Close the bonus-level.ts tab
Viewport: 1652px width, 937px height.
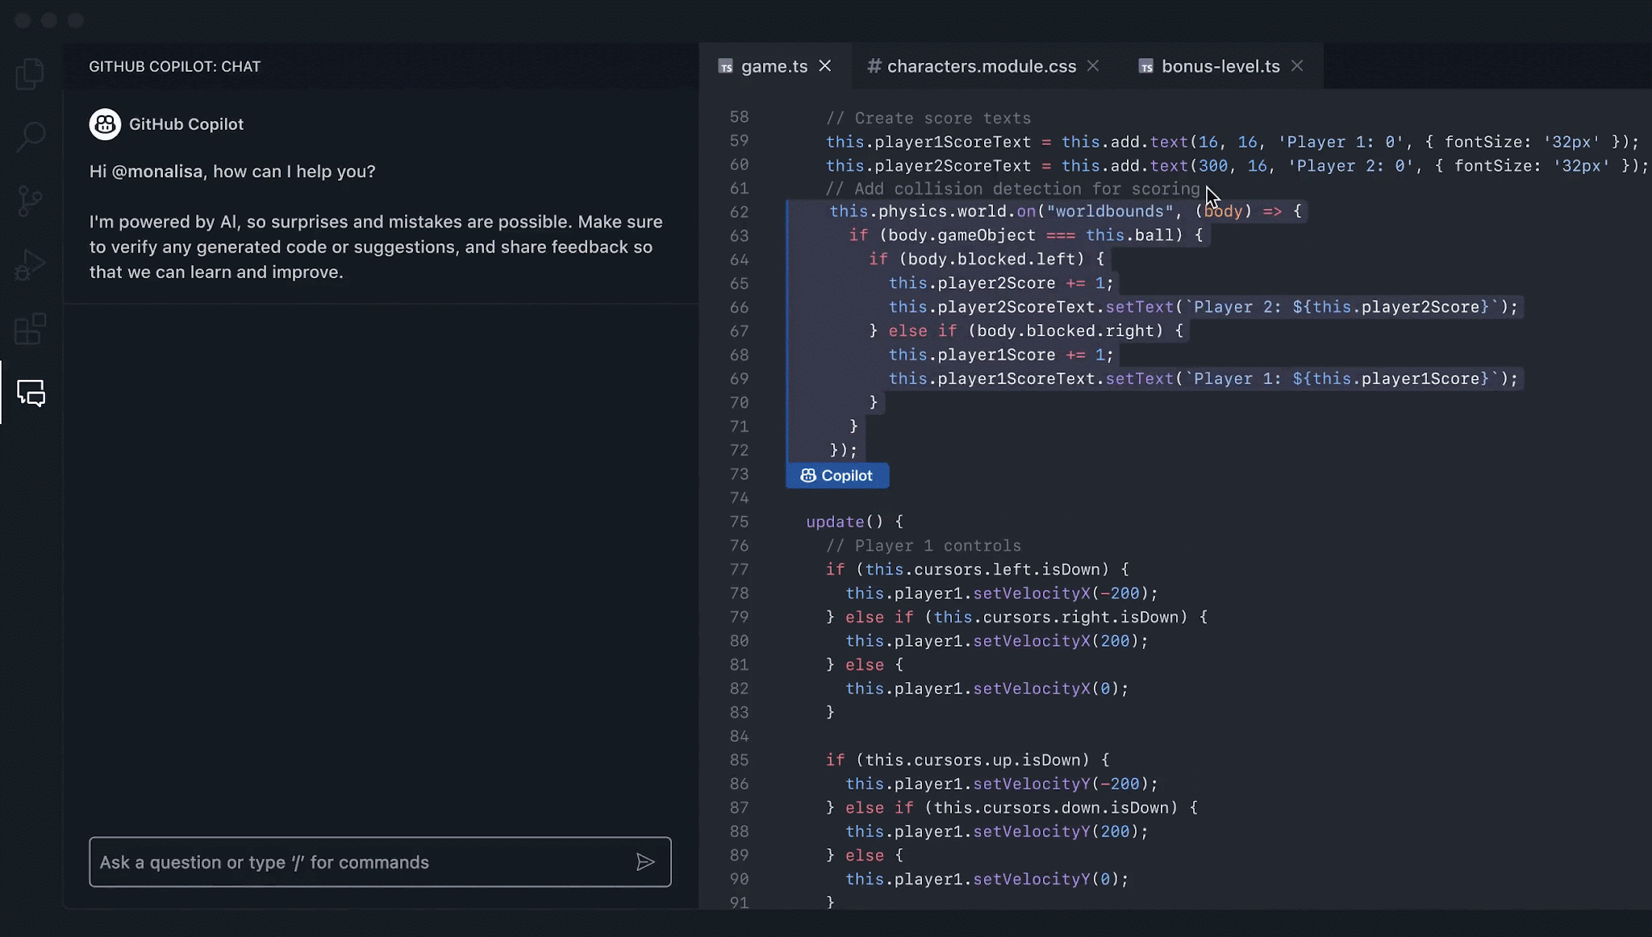coord(1297,66)
